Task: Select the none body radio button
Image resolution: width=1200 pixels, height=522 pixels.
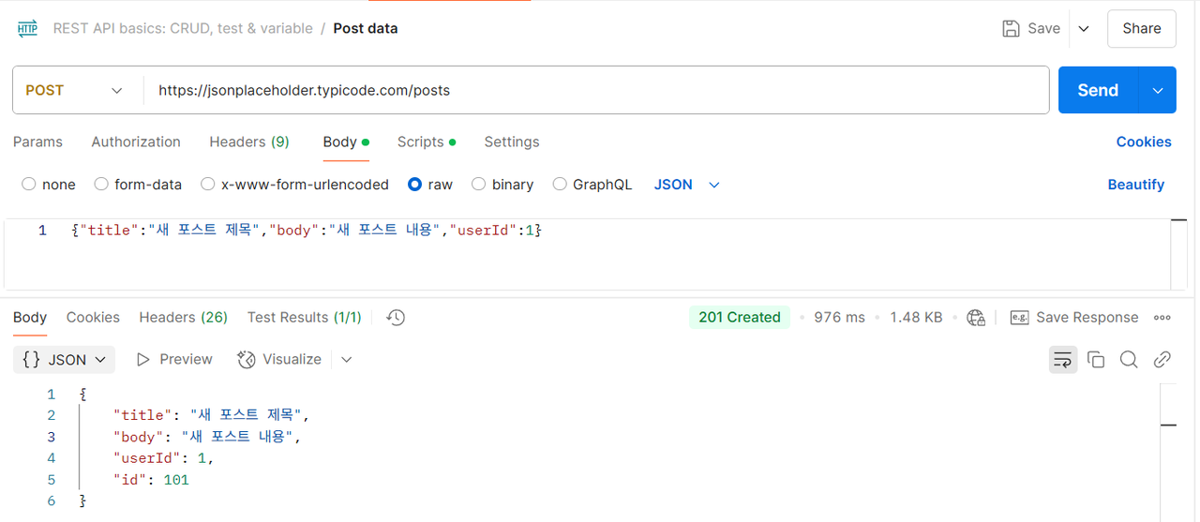Action: [29, 185]
